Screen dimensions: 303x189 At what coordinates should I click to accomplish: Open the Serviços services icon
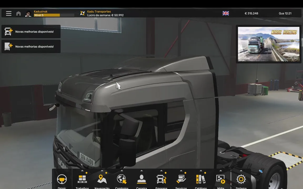click(181, 179)
